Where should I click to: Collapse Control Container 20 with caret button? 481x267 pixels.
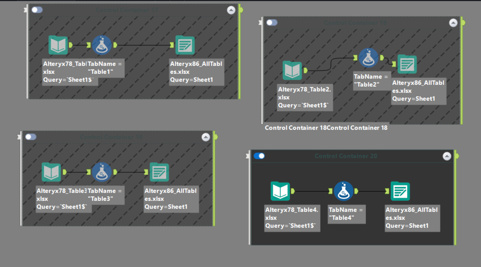pos(447,156)
